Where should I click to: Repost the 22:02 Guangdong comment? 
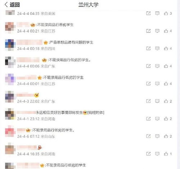(148, 101)
